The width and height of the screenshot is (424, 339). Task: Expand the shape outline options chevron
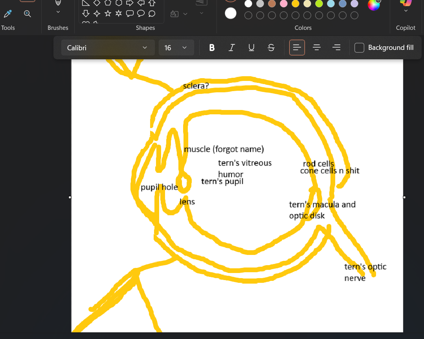tap(202, 13)
